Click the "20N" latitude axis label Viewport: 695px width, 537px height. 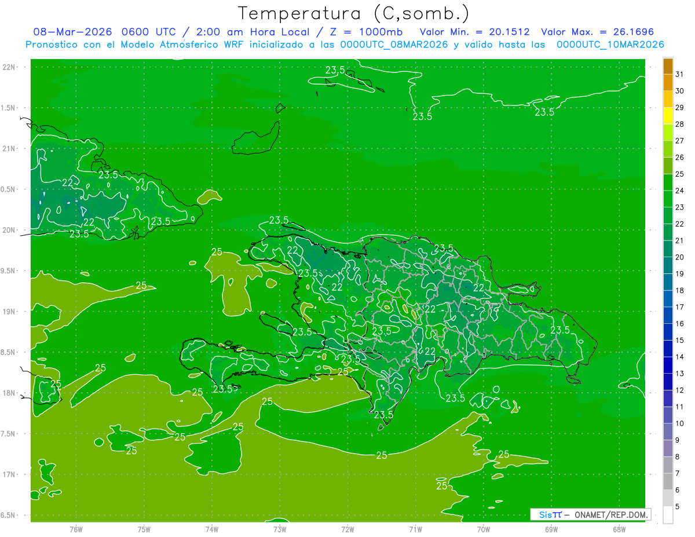coord(9,230)
